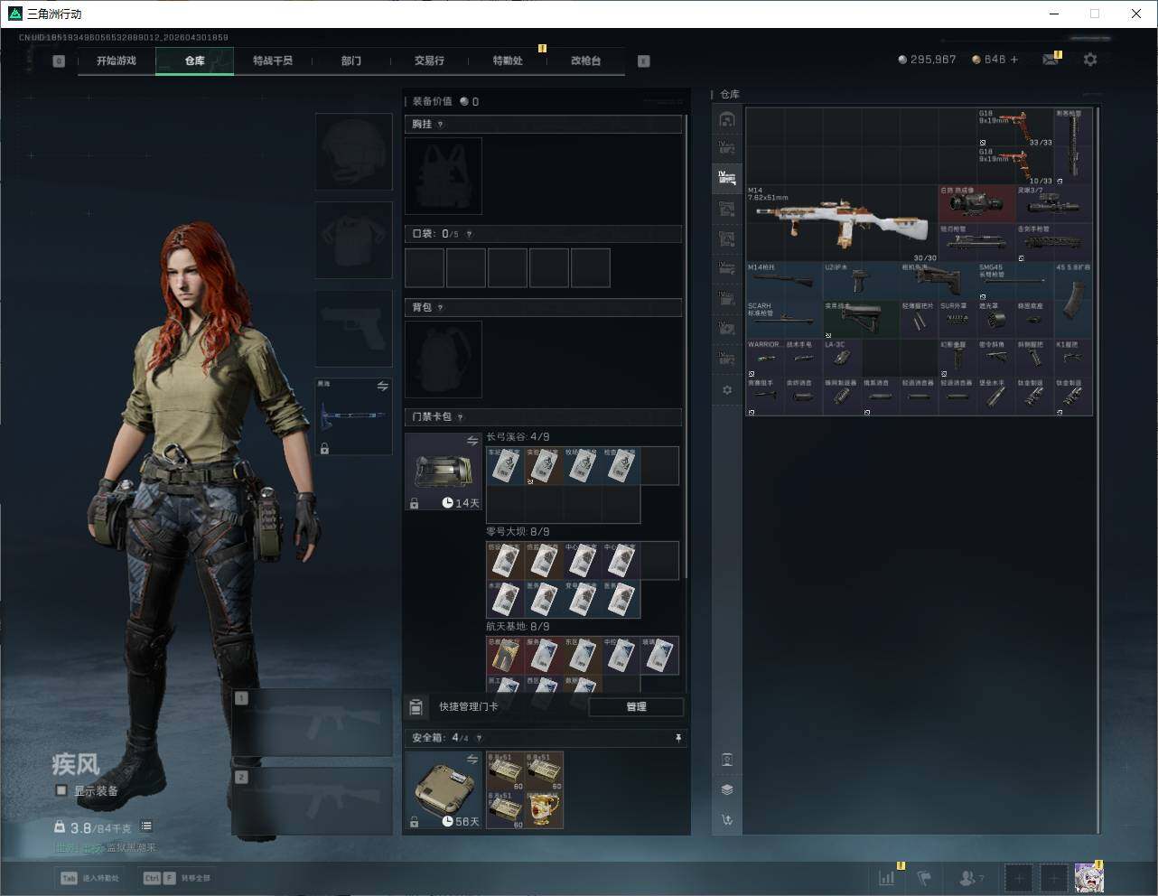The width and height of the screenshot is (1158, 896).
Task: Select the 仓库 tab
Action: [x=195, y=61]
